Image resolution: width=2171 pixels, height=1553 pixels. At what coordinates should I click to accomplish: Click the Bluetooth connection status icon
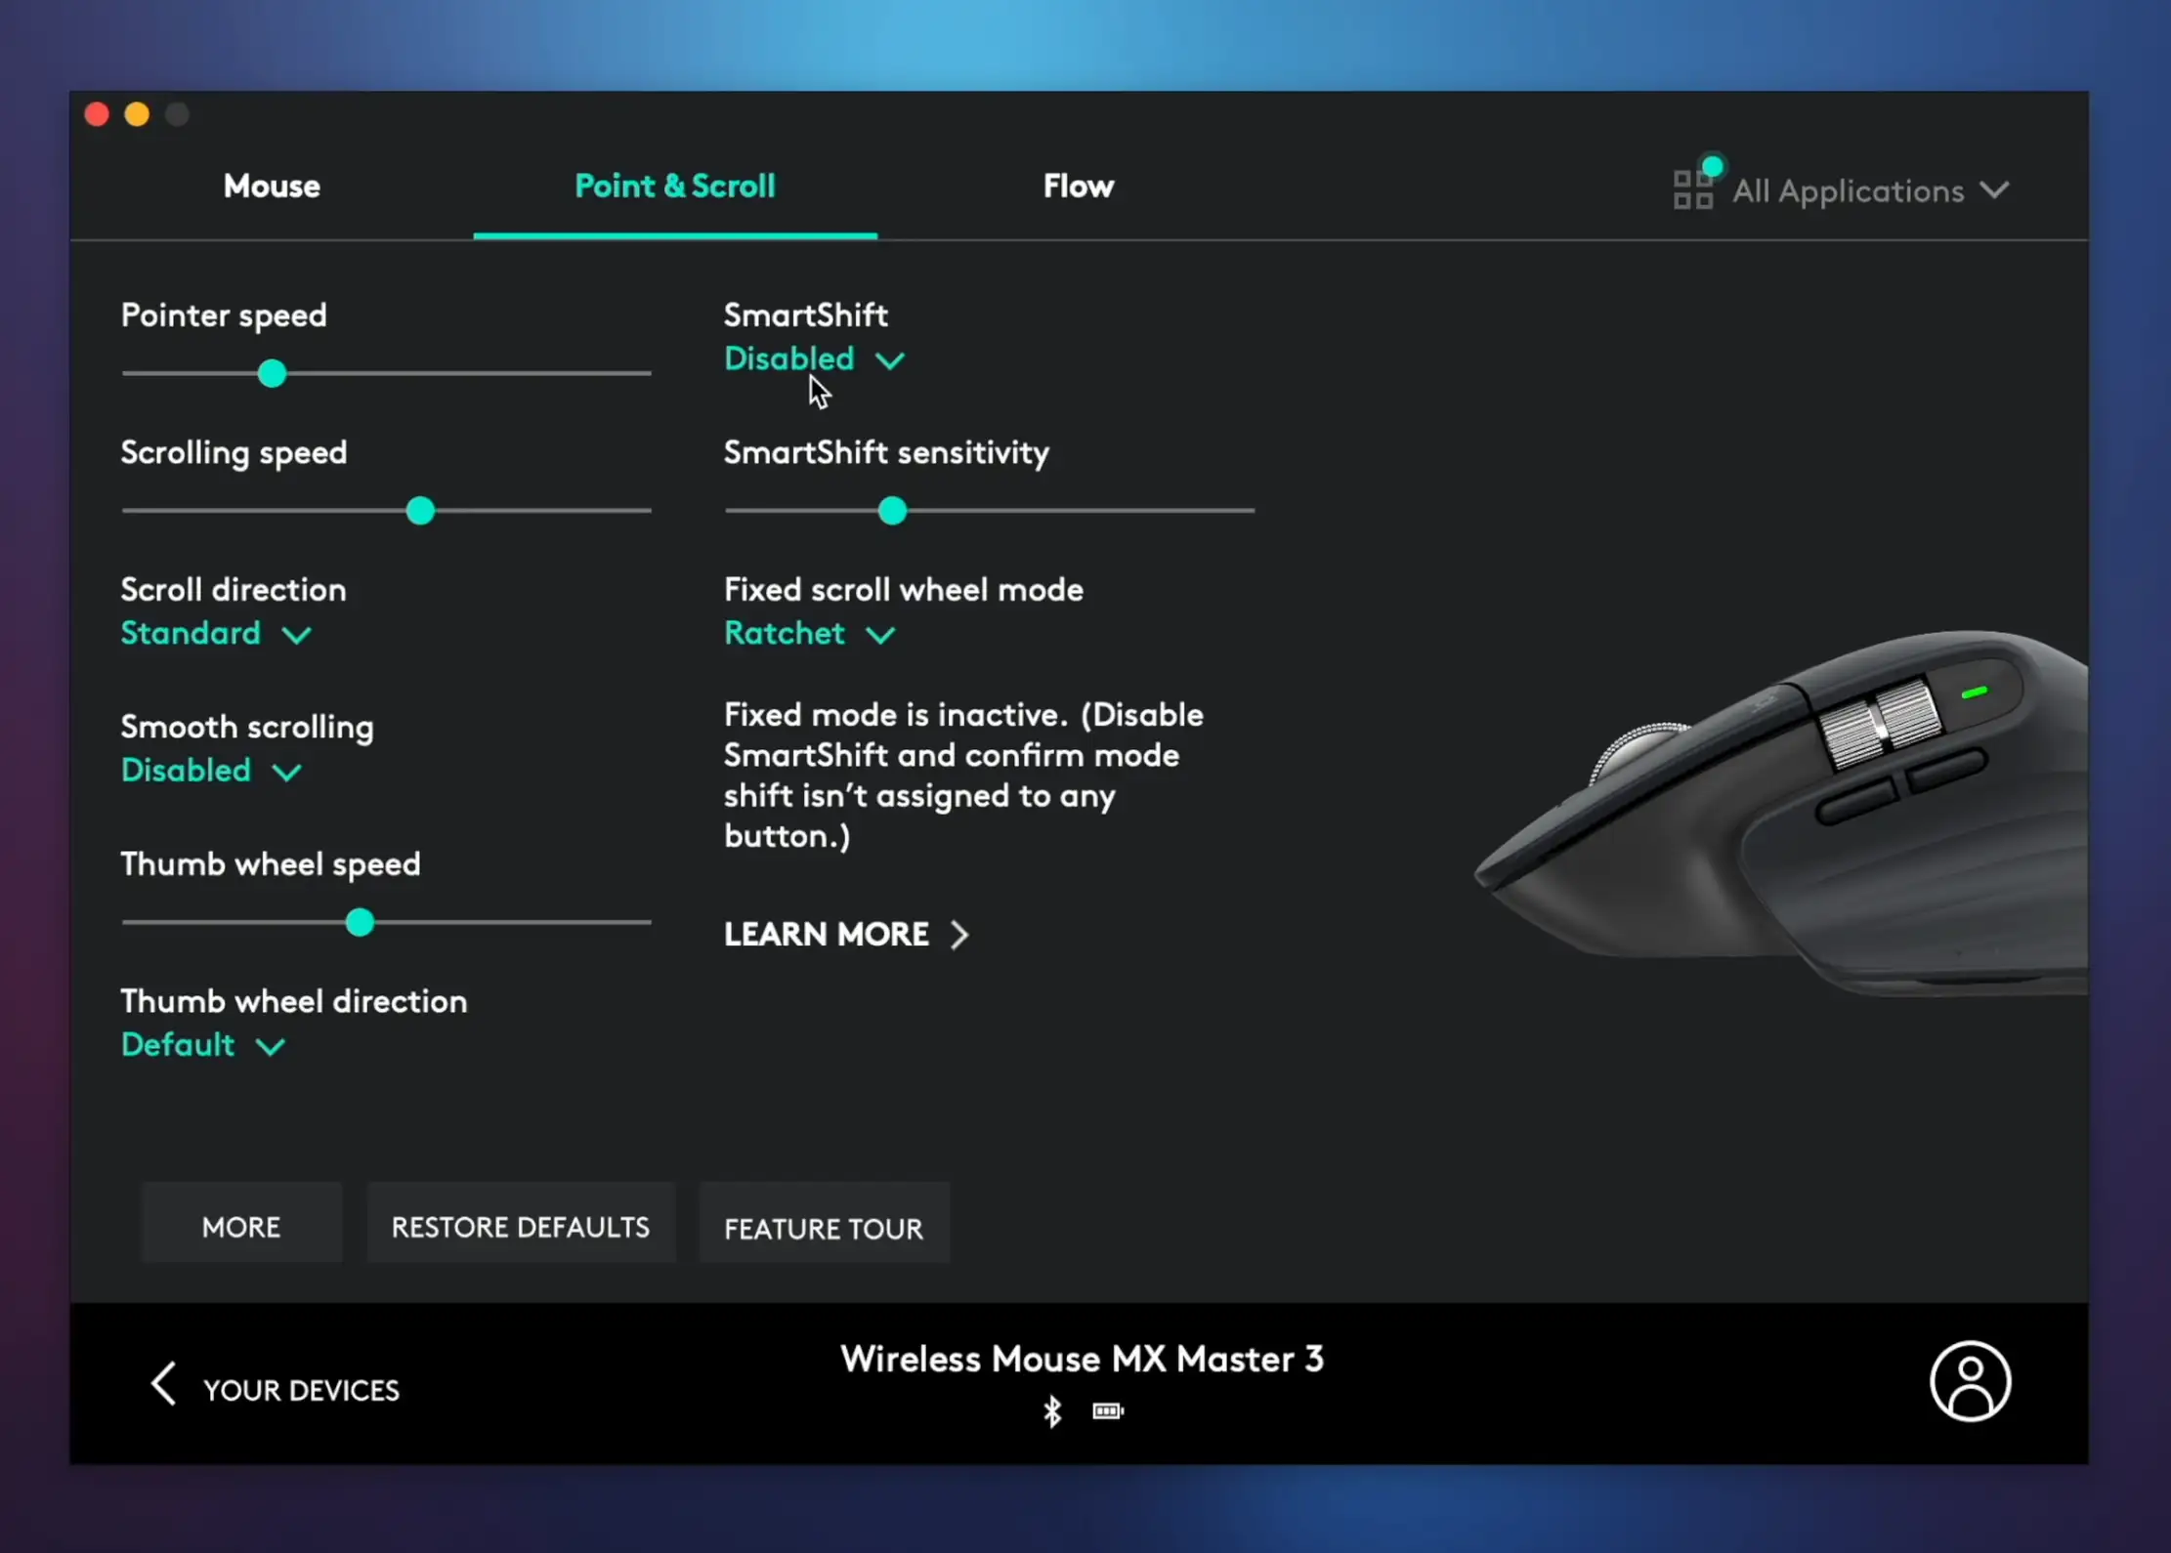pos(1052,1411)
